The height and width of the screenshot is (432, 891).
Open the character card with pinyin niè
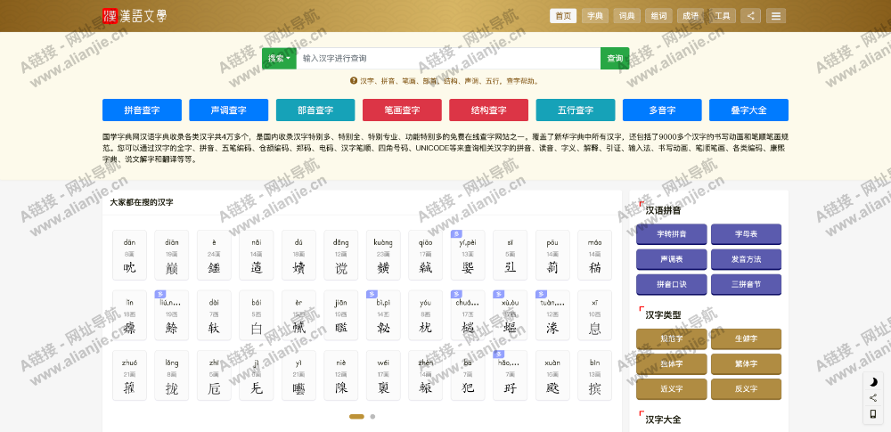pos(341,376)
